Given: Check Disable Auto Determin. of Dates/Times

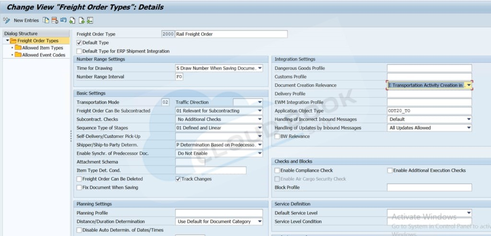Looking at the screenshot, I should pos(79,230).
